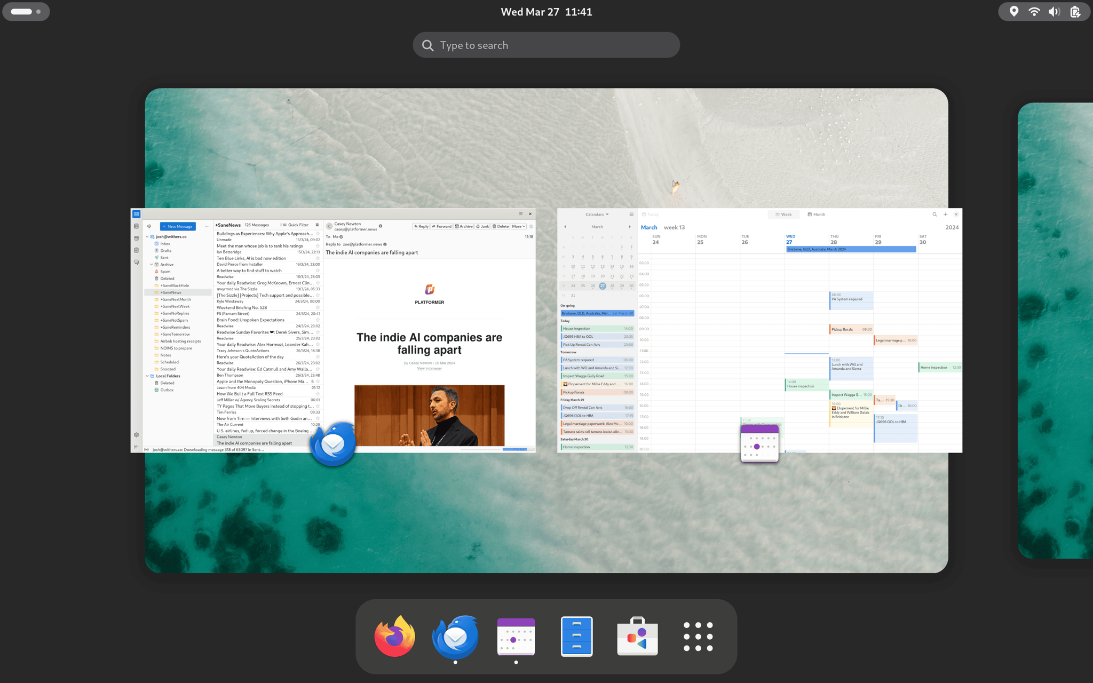Click the New Message button
The width and height of the screenshot is (1093, 683).
(178, 226)
